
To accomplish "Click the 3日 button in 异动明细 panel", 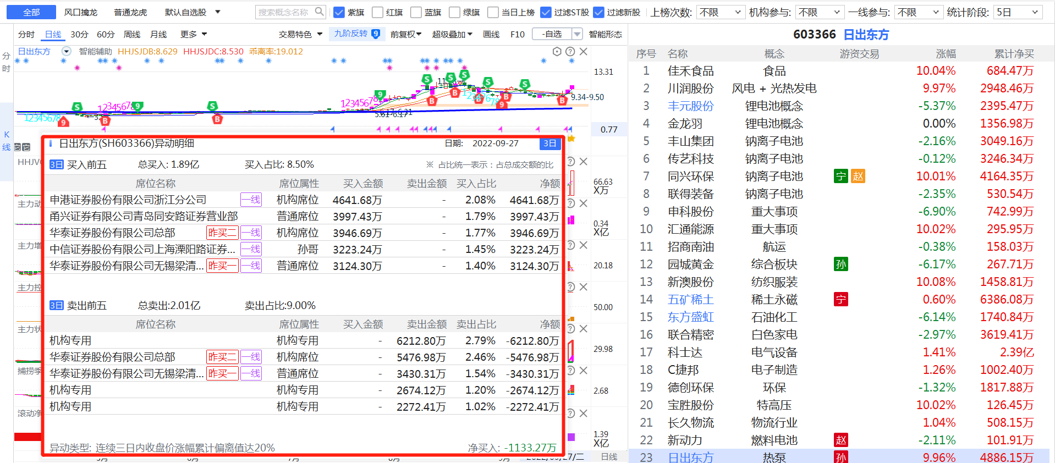I will click(x=550, y=144).
